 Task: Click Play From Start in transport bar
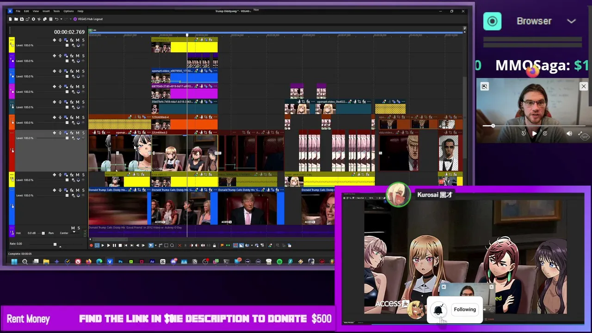[103, 245]
